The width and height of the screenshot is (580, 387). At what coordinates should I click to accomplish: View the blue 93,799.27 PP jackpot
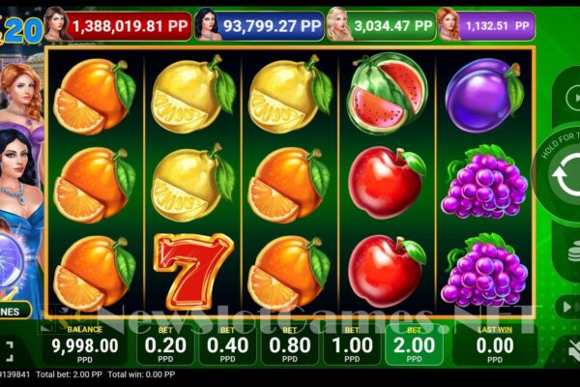pyautogui.click(x=260, y=26)
